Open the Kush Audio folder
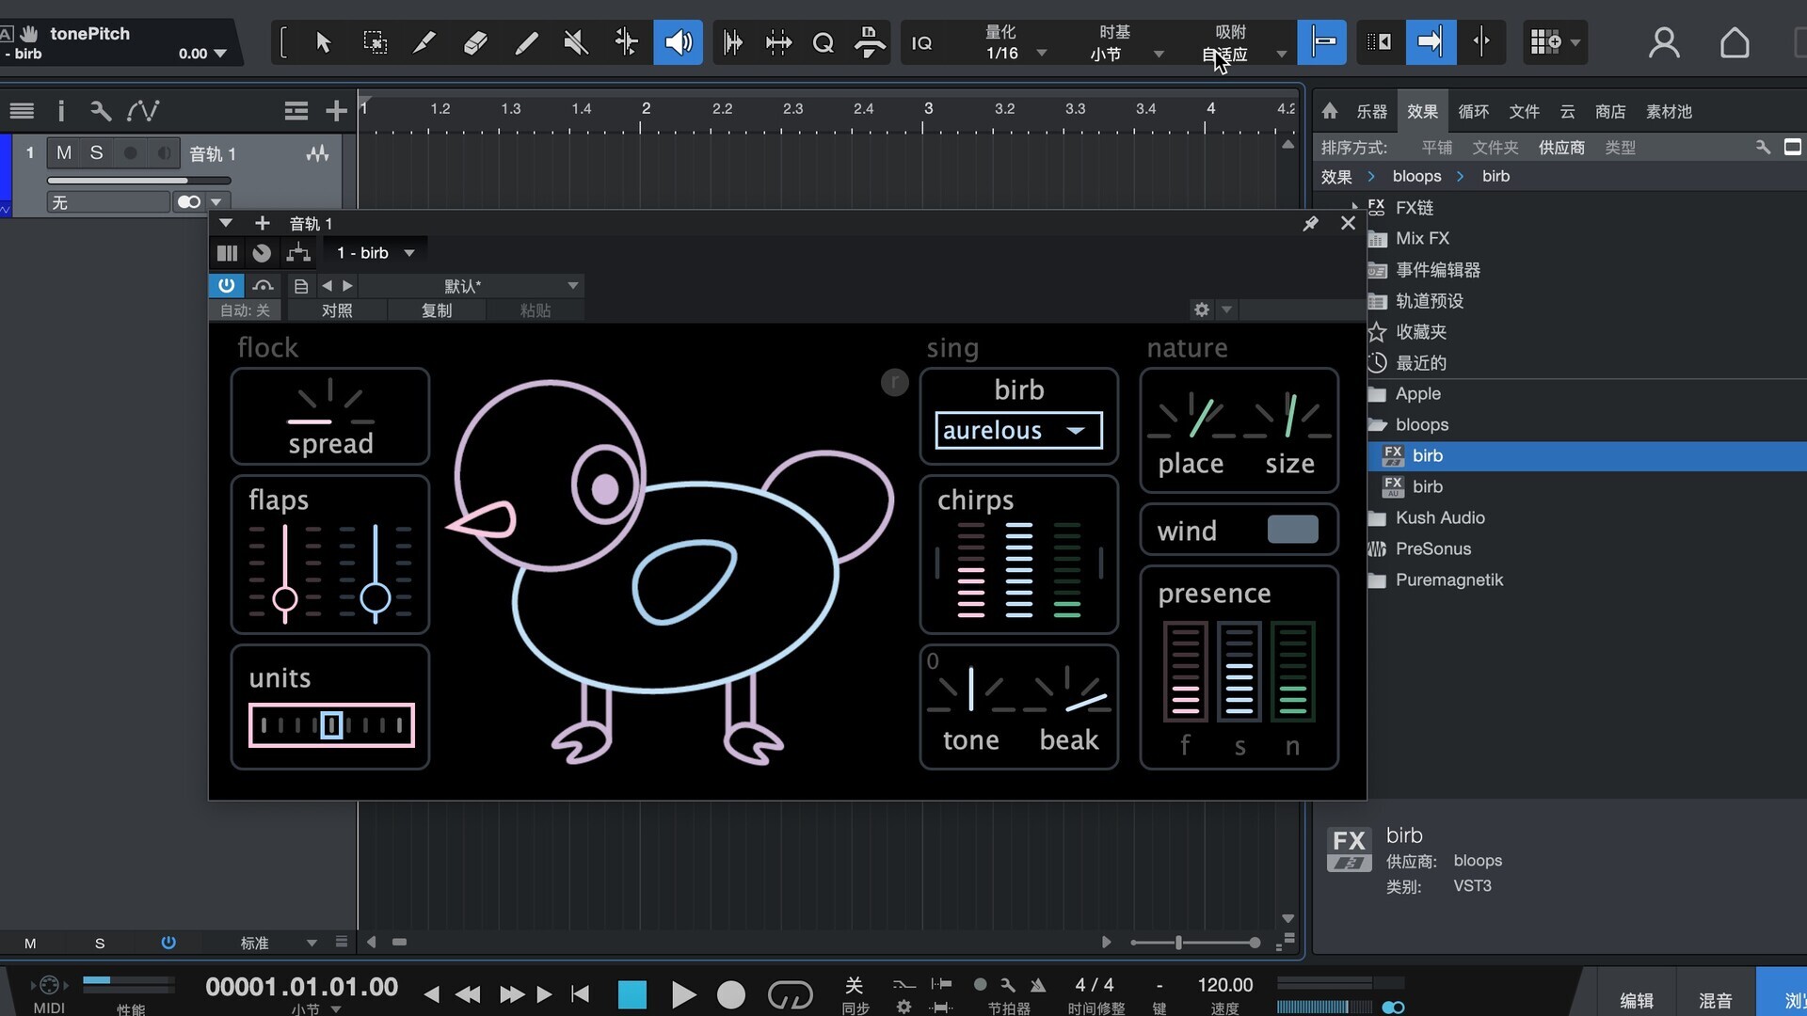The height and width of the screenshot is (1016, 1807). click(x=1440, y=518)
